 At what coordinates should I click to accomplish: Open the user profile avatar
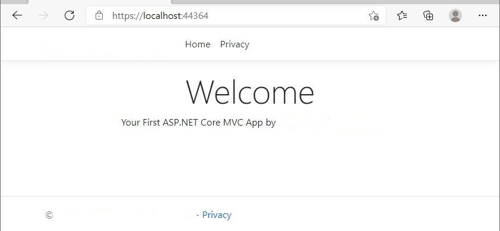(455, 15)
